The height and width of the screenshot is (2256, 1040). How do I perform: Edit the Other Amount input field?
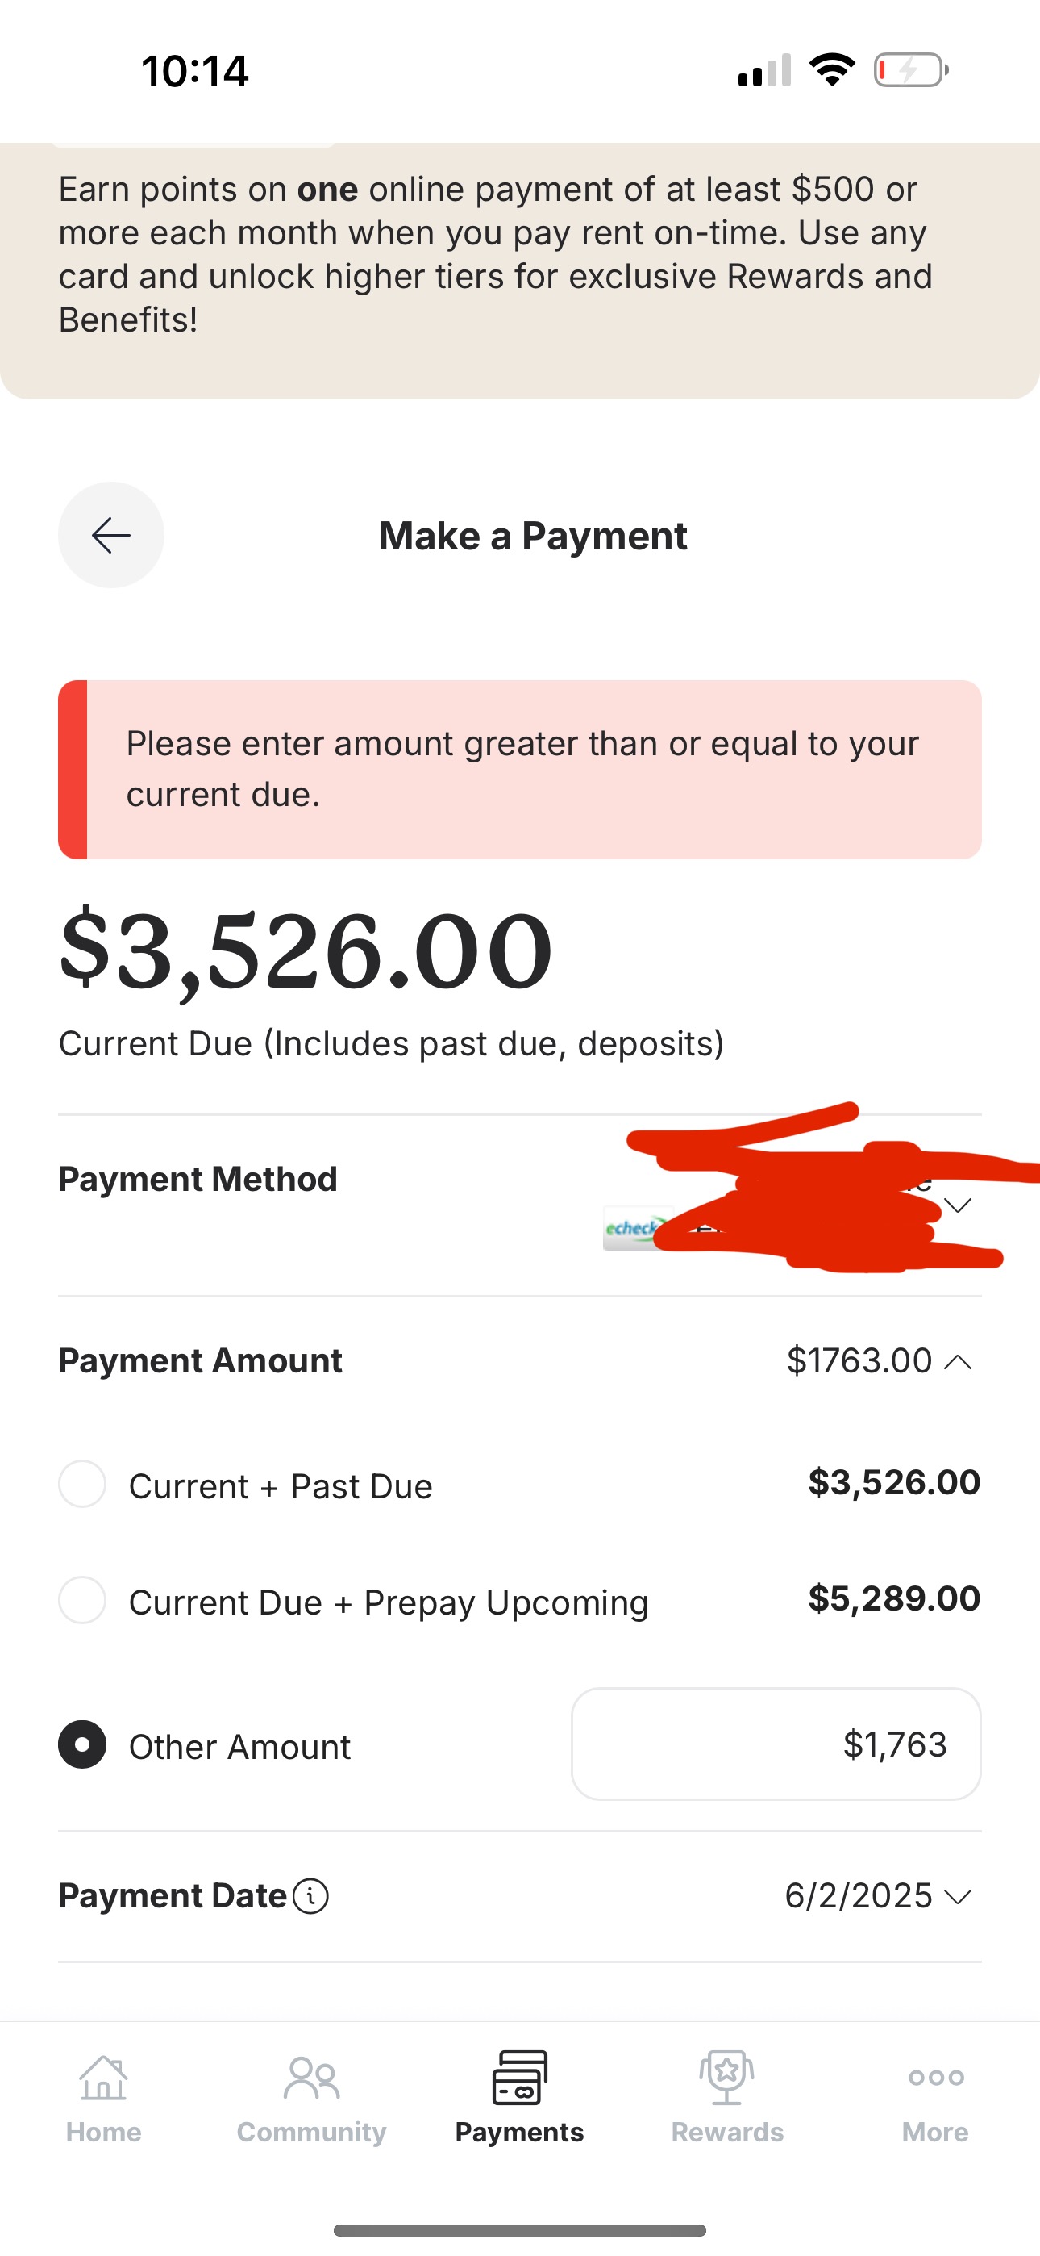tap(776, 1744)
